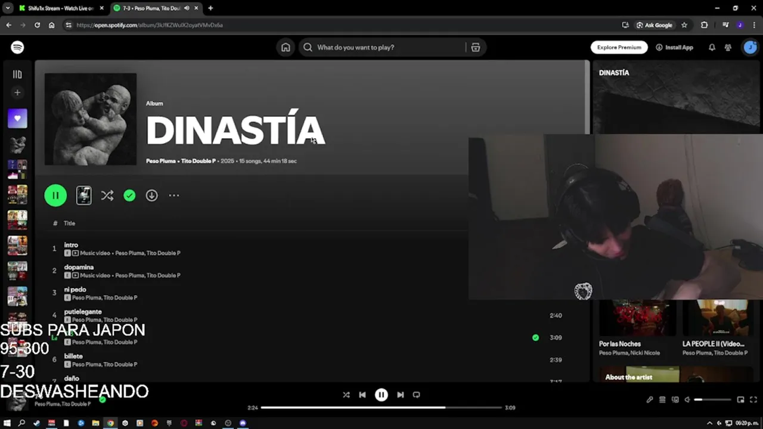
Task: Click the Por las Noches title link
Action: [x=620, y=344]
